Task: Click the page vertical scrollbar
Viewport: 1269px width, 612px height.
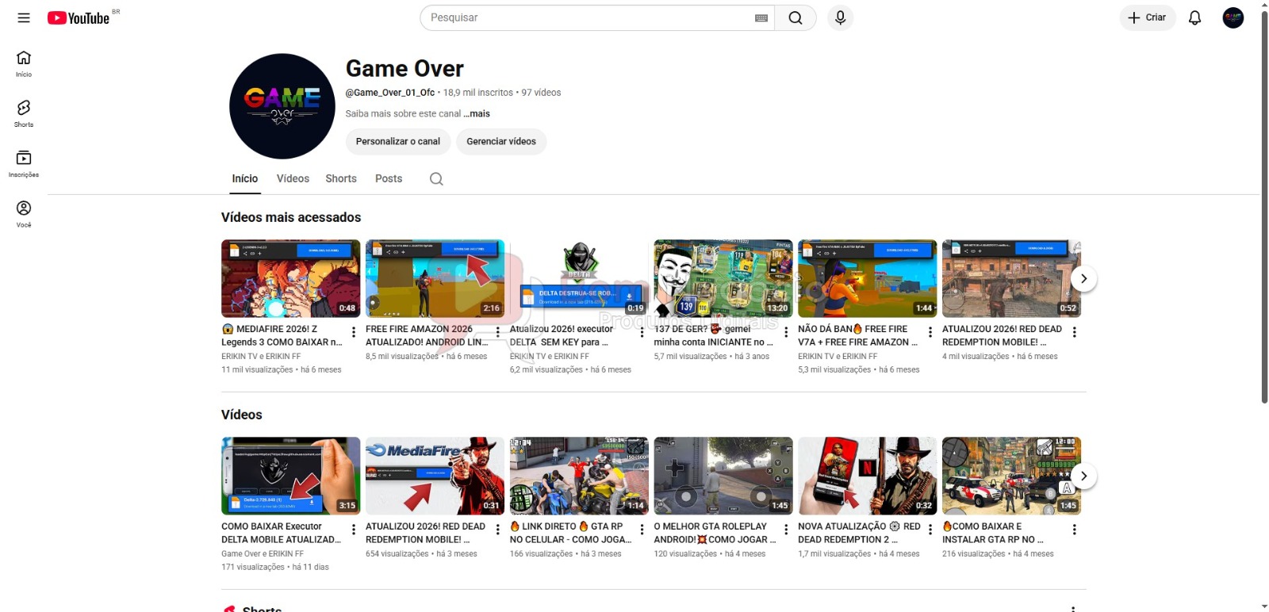Action: [1264, 206]
